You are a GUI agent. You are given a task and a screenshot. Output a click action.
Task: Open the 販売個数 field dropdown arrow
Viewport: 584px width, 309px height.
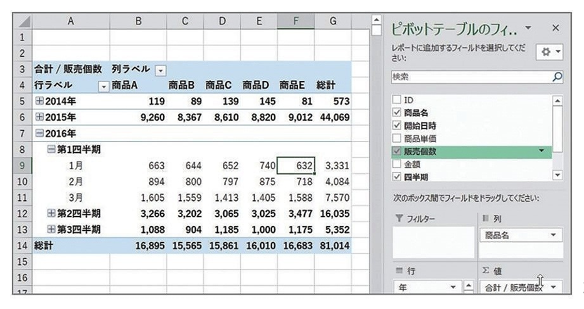click(x=542, y=151)
